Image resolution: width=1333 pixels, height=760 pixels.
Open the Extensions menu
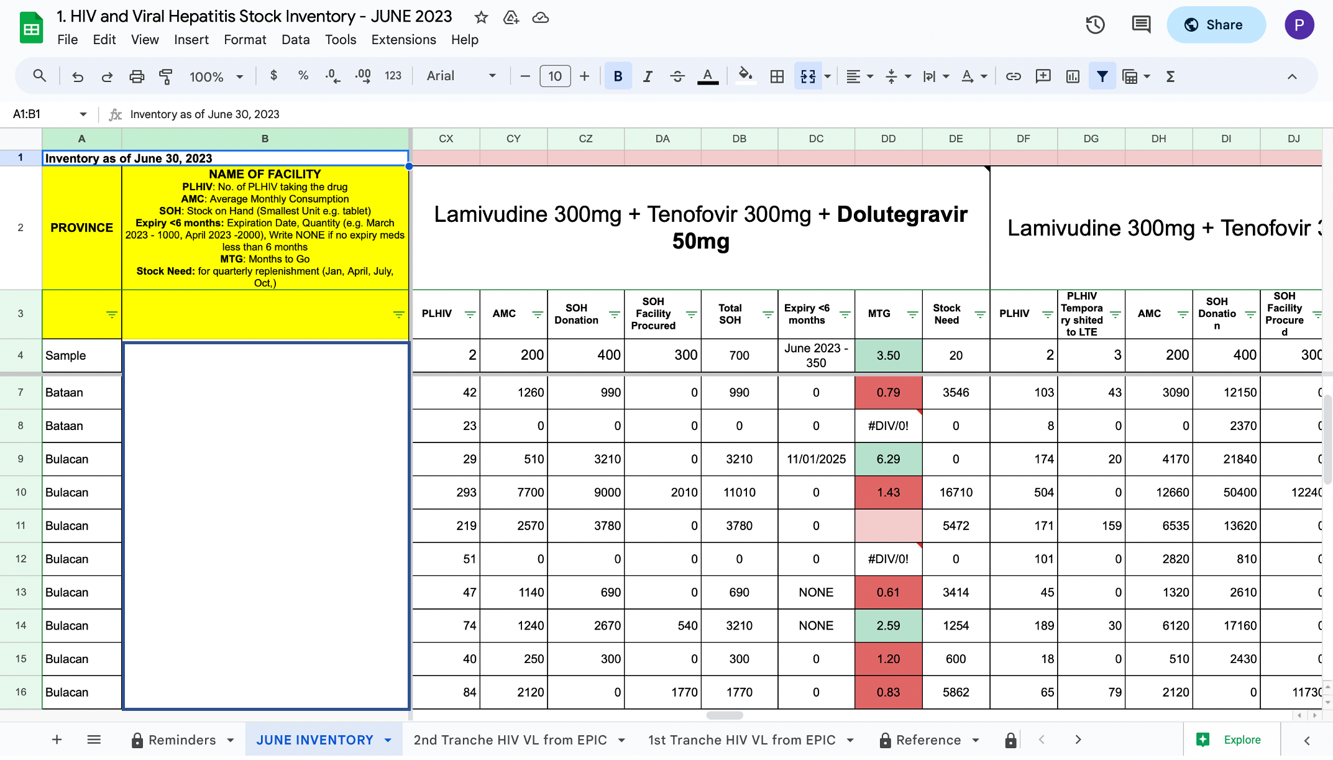click(x=403, y=40)
